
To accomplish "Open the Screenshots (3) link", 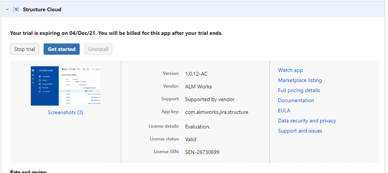I will point(66,112).
